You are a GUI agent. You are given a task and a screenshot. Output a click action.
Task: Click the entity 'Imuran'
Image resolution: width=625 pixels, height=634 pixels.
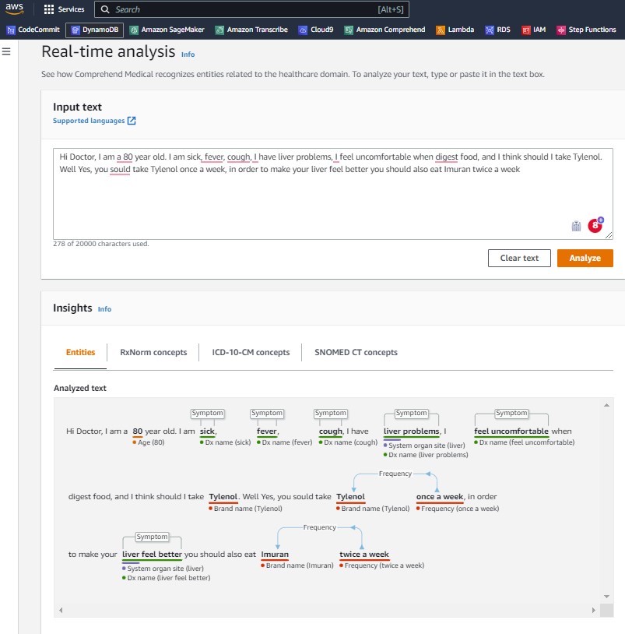pyautogui.click(x=275, y=555)
